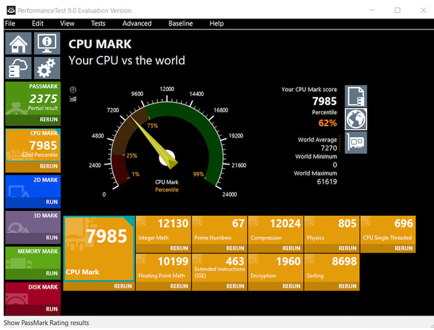
Task: Select the Disk Mark tile
Action: (33, 293)
